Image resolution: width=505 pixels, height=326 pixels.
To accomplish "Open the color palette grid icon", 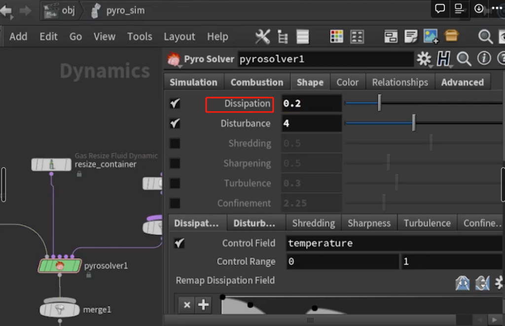I will click(336, 36).
